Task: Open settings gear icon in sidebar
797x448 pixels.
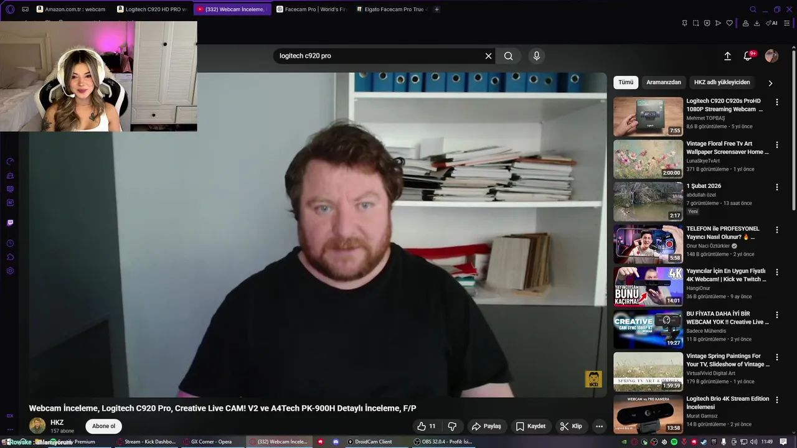Action: (x=10, y=271)
